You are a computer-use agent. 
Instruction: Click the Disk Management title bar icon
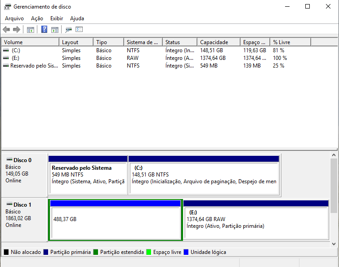[7, 7]
